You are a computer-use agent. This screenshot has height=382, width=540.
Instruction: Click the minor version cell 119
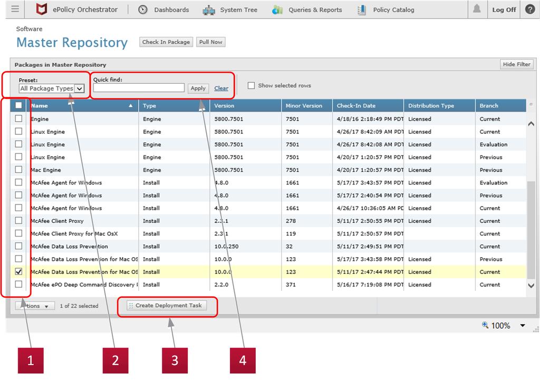(291, 233)
